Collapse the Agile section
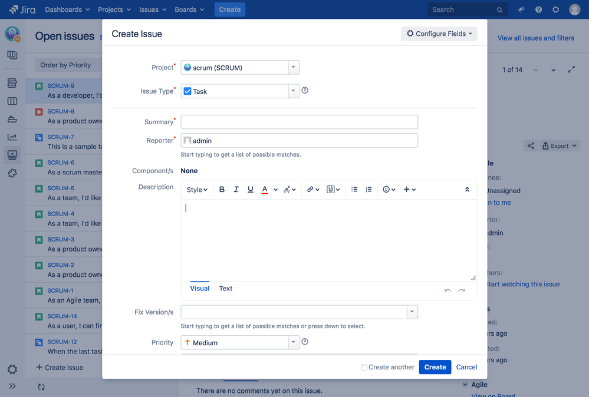The width and height of the screenshot is (589, 397). (x=465, y=385)
